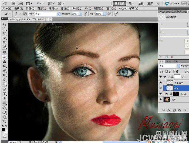Add a layer mask from panel bottom
This screenshot has width=189, height=143.
pos(174,110)
